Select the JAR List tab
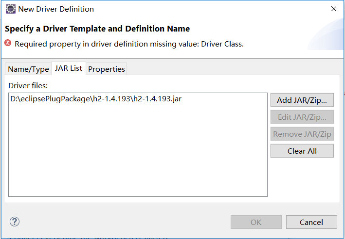 point(69,68)
